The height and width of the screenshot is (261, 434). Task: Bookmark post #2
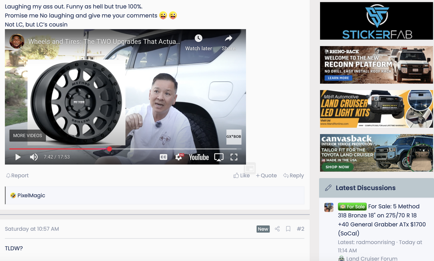click(288, 229)
